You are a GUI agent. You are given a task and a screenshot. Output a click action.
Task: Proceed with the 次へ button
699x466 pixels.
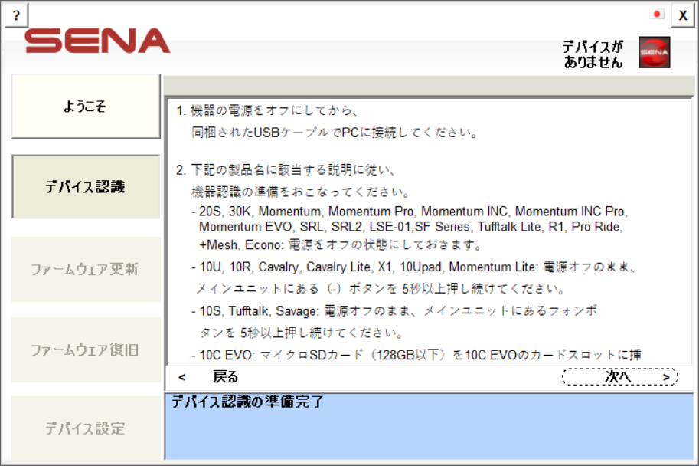pyautogui.click(x=619, y=377)
